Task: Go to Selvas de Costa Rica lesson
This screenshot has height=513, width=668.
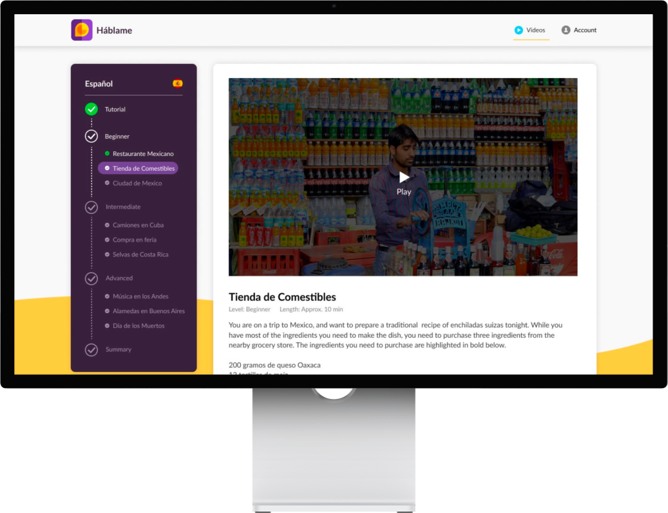Action: click(x=140, y=255)
